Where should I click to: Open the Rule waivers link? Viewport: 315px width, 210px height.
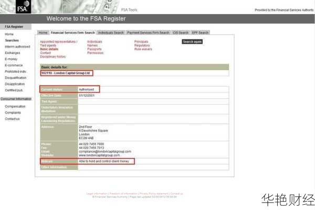(x=143, y=49)
